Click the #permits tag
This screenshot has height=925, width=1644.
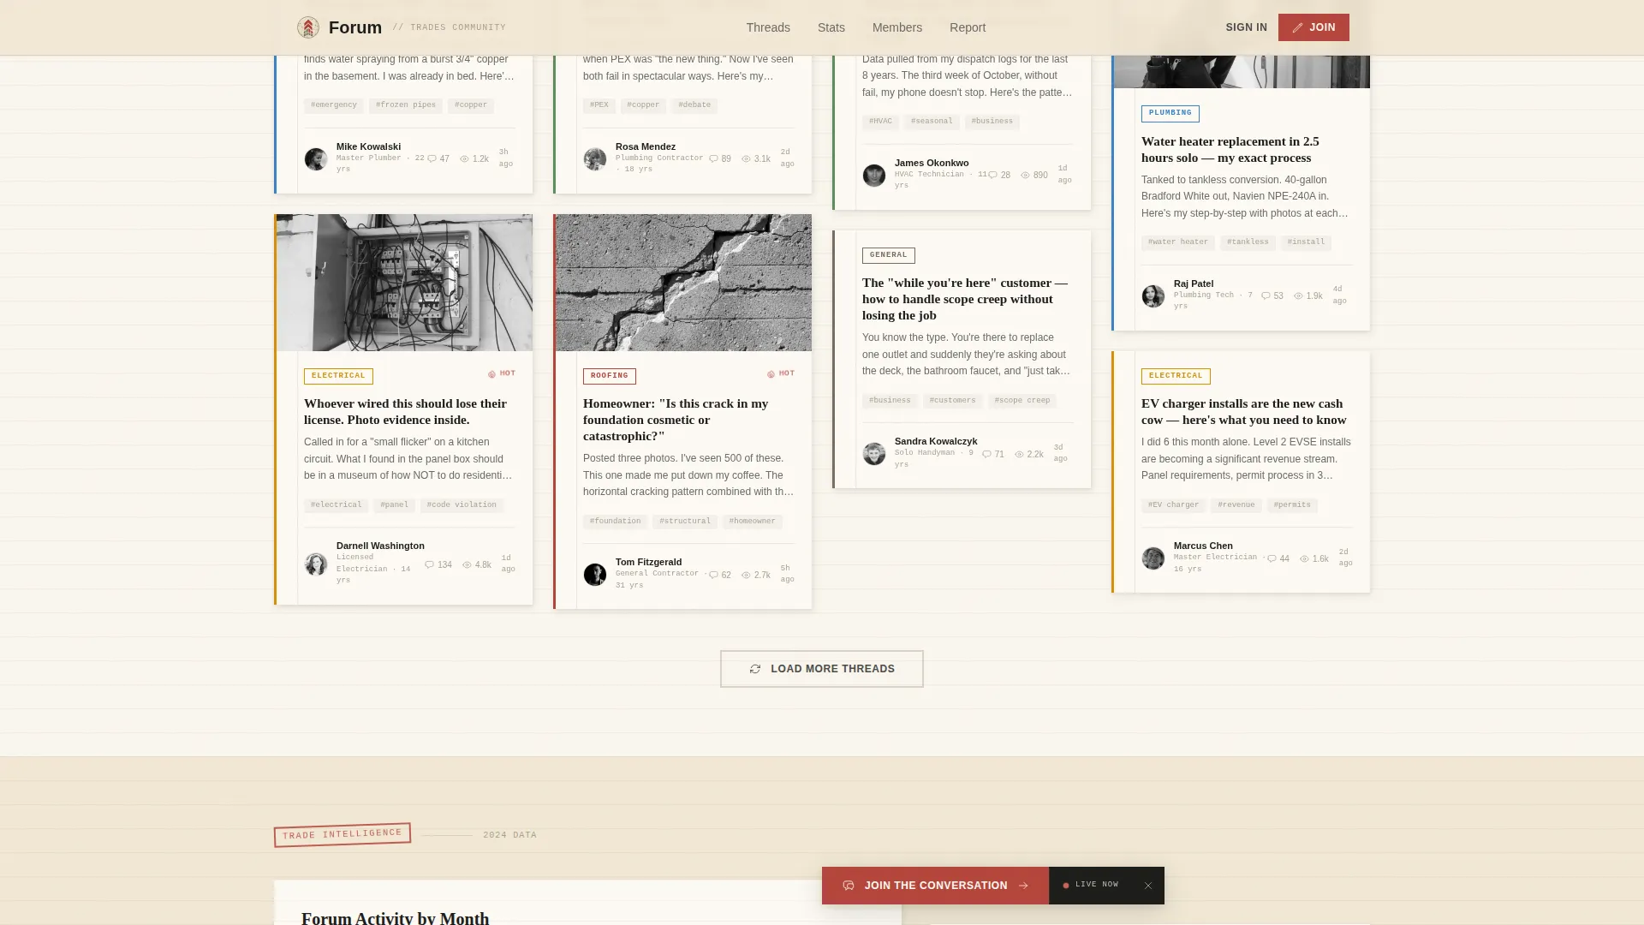click(1292, 505)
